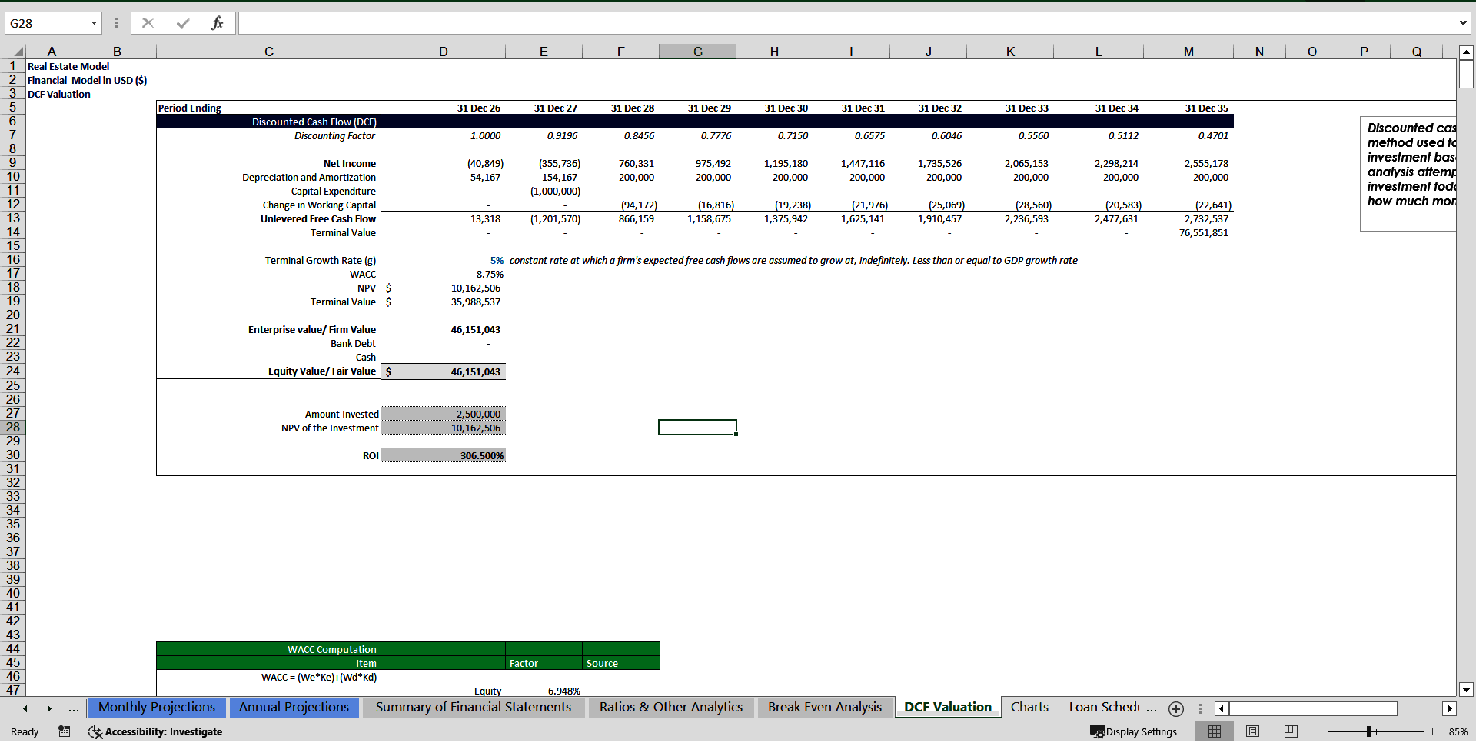The width and height of the screenshot is (1476, 743).
Task: Select Amount Invested 2,500,000 cell
Action: [444, 414]
